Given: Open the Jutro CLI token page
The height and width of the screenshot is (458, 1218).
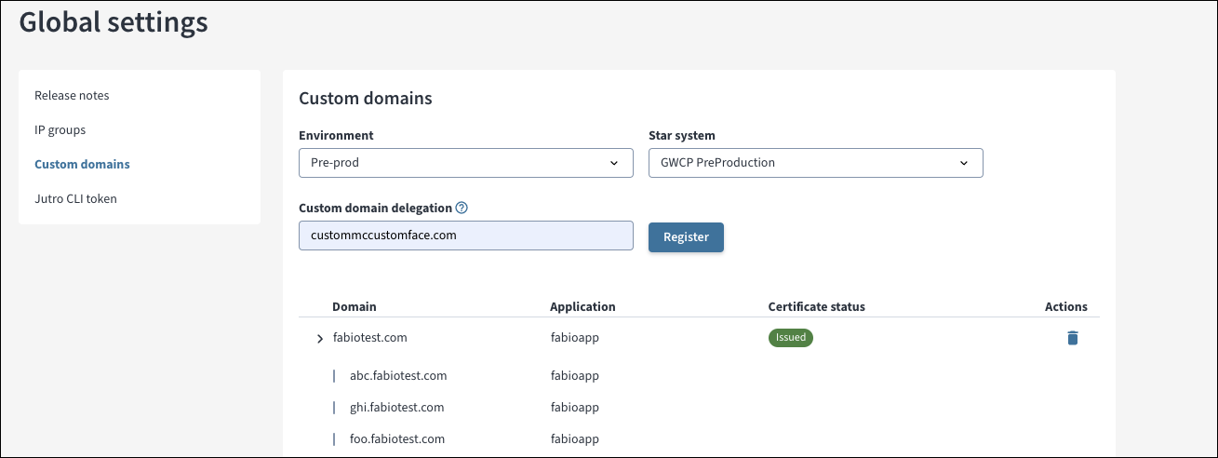Looking at the screenshot, I should (x=75, y=198).
